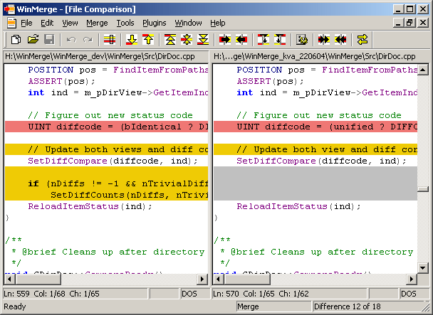433x315 pixels.
Task: Copy difference to left pane icon
Action: 241,40
